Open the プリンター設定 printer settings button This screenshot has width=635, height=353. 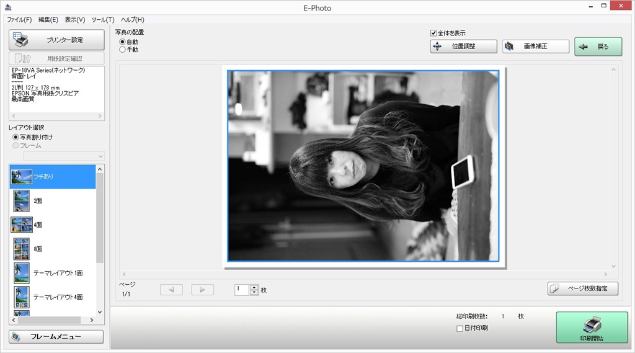[x=56, y=40]
